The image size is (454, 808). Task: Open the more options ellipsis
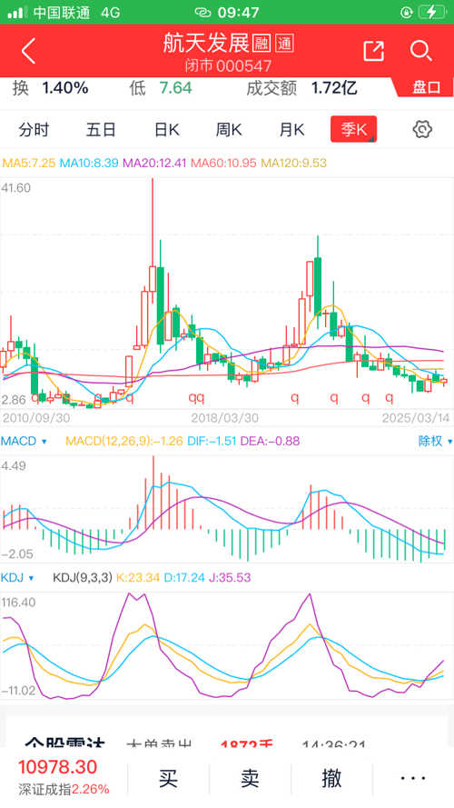click(x=413, y=778)
